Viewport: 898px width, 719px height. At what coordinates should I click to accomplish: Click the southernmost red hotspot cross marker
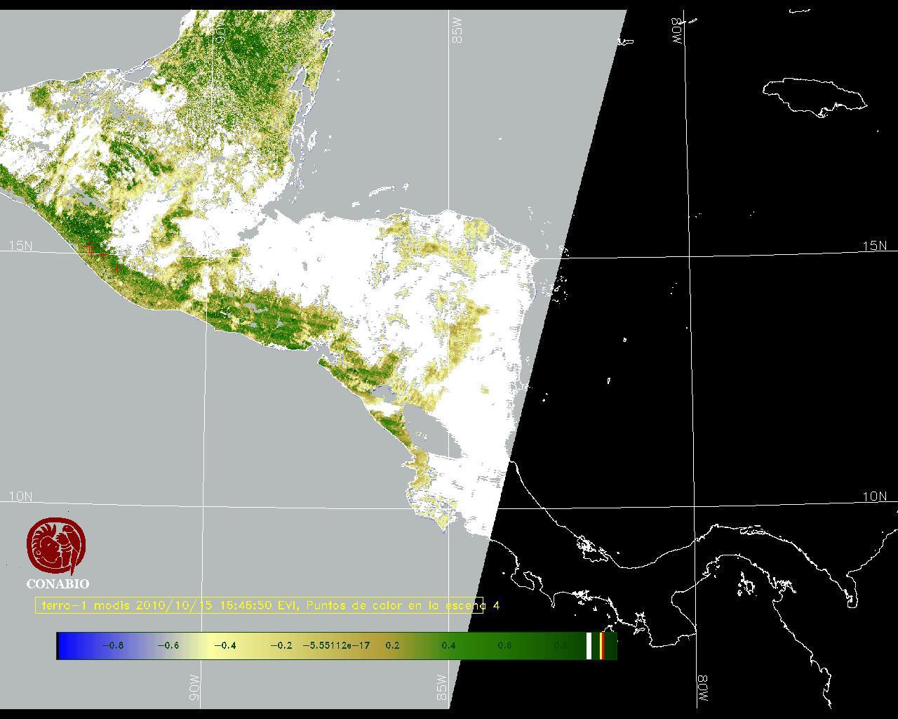point(117,269)
